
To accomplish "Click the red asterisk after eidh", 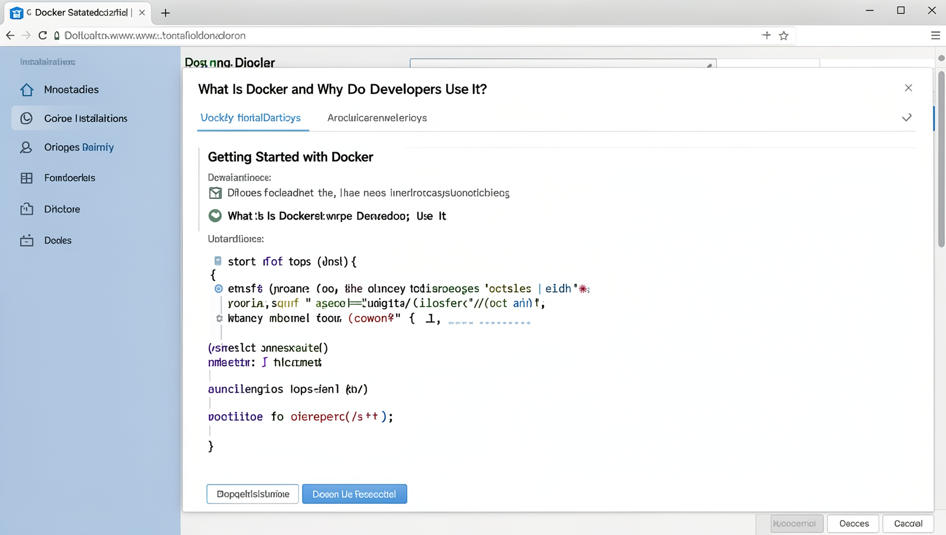I will [x=584, y=289].
